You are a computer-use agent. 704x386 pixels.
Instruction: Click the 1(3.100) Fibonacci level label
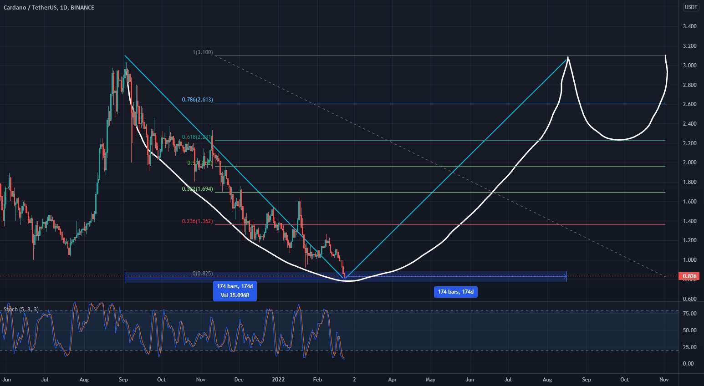[202, 53]
